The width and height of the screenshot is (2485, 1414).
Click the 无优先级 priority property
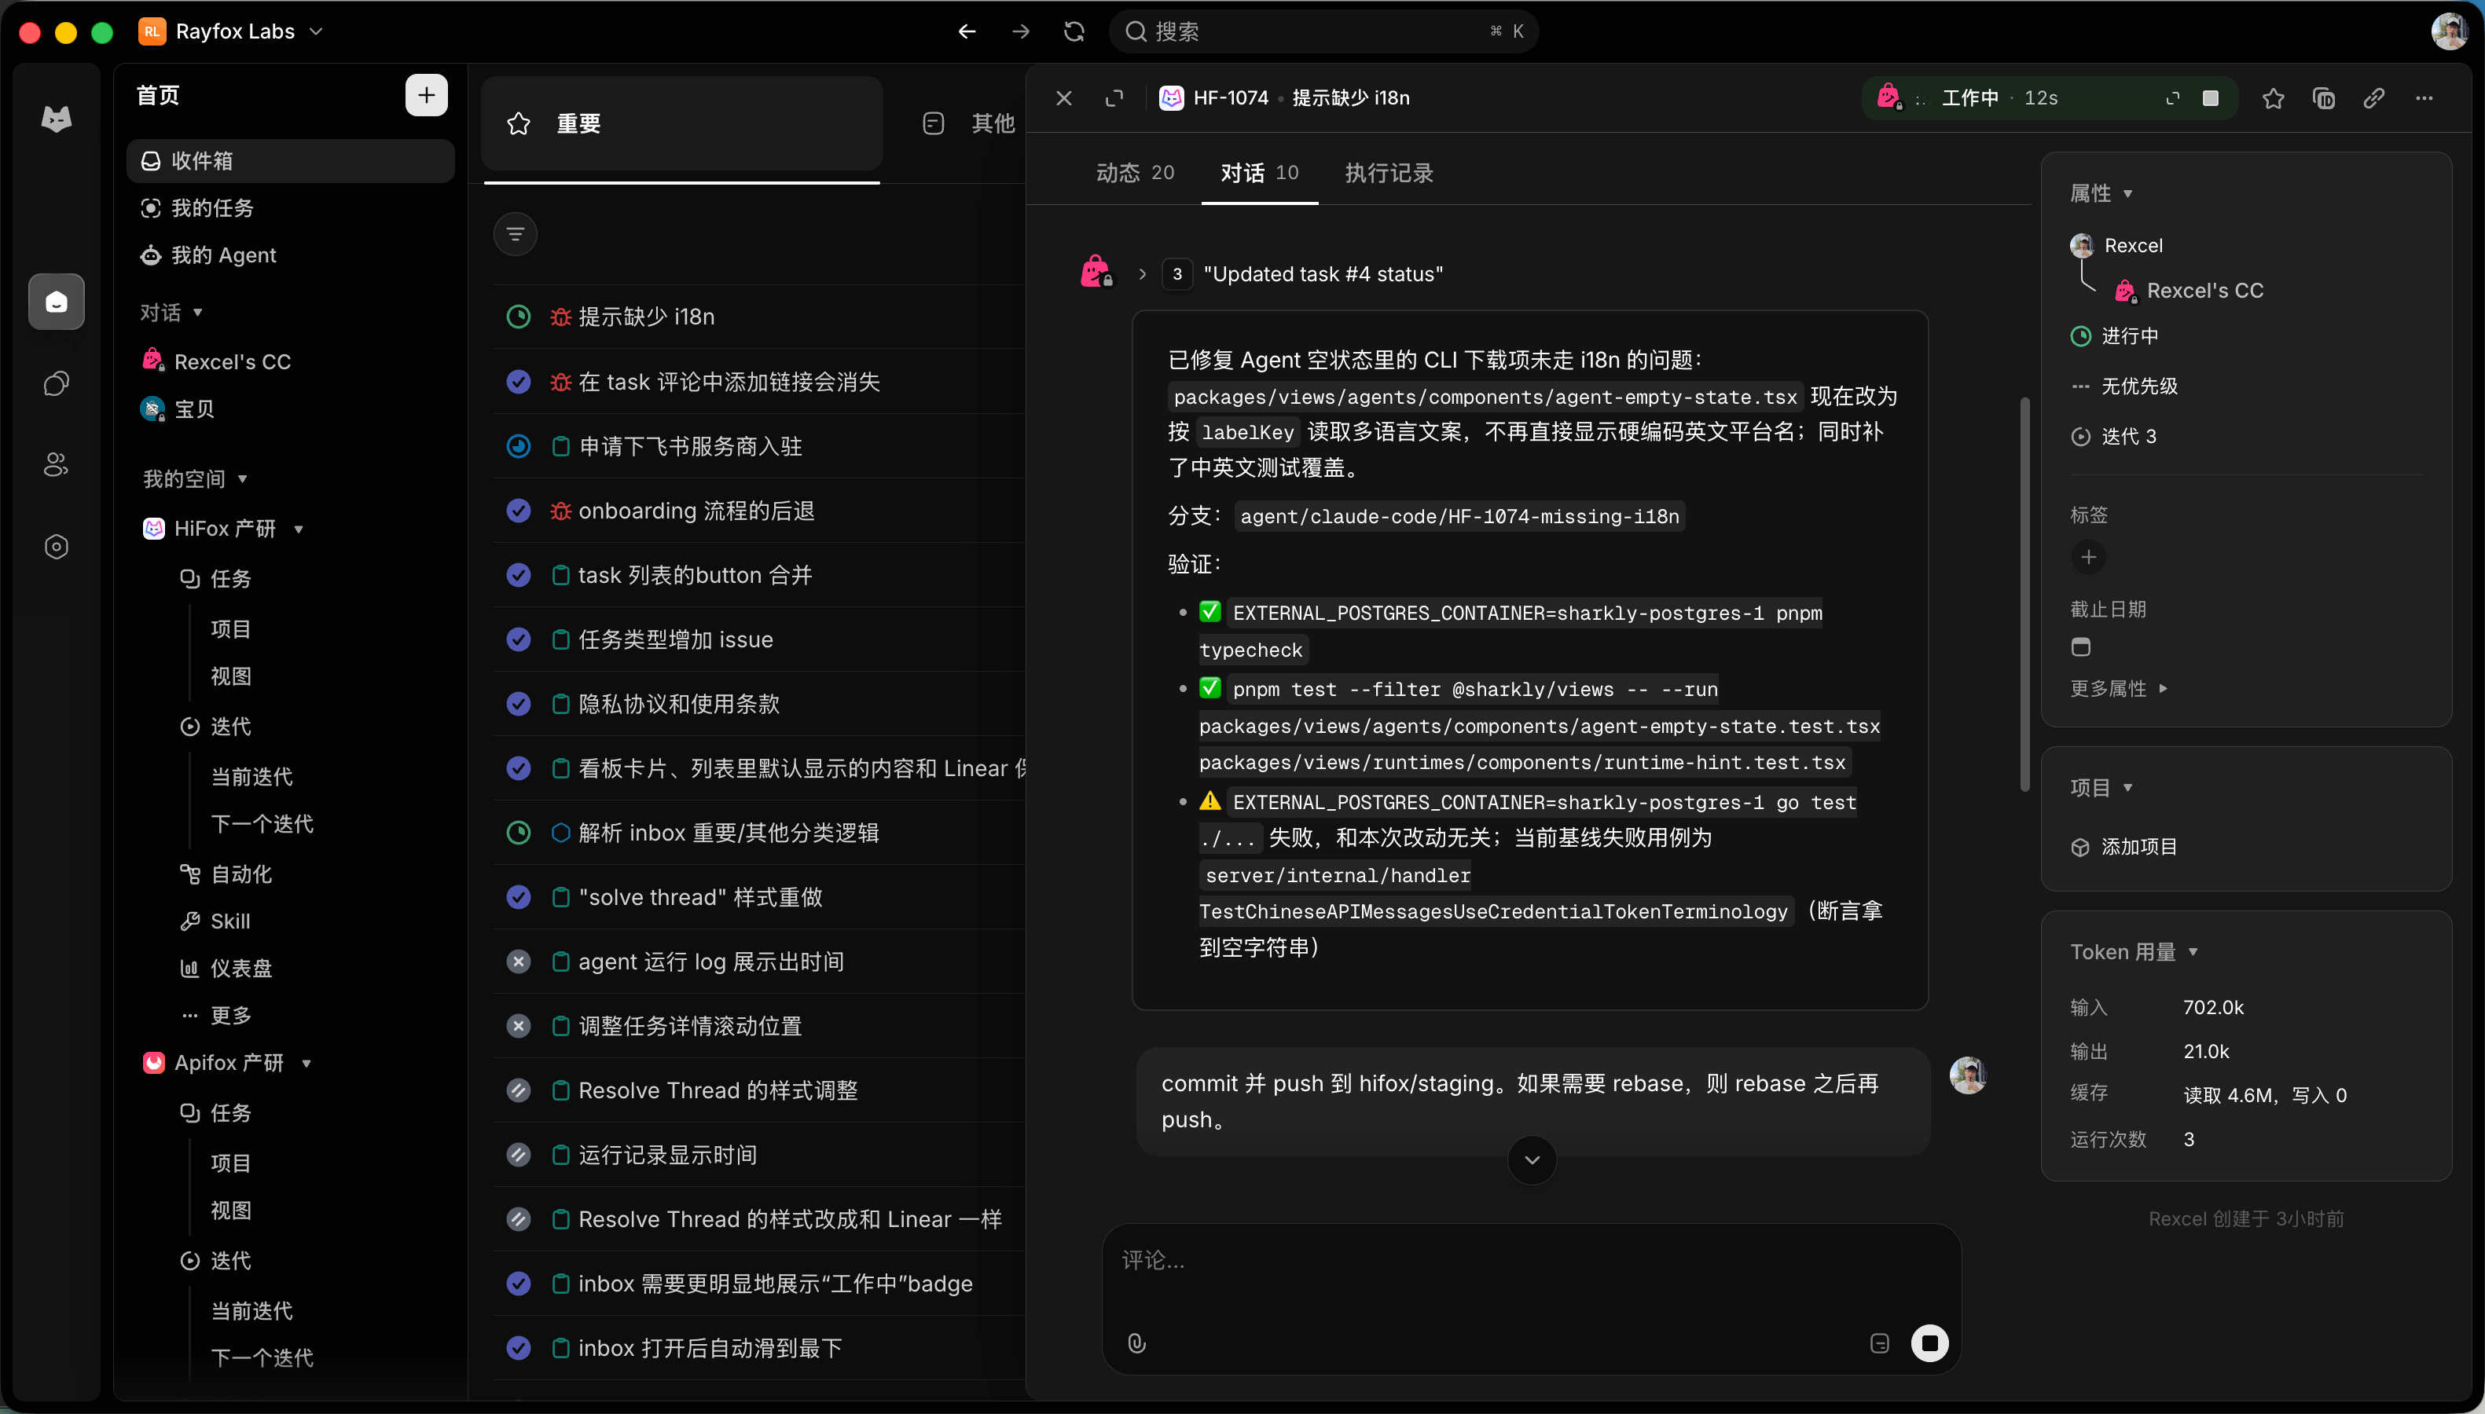click(x=2123, y=386)
